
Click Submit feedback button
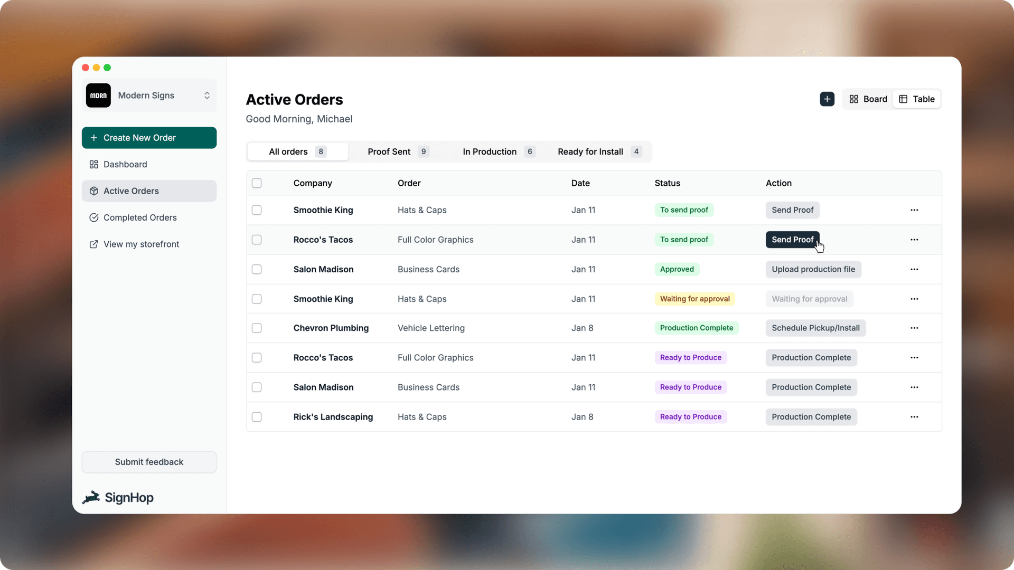click(149, 462)
